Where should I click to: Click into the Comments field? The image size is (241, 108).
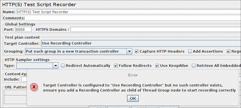pos(133,18)
